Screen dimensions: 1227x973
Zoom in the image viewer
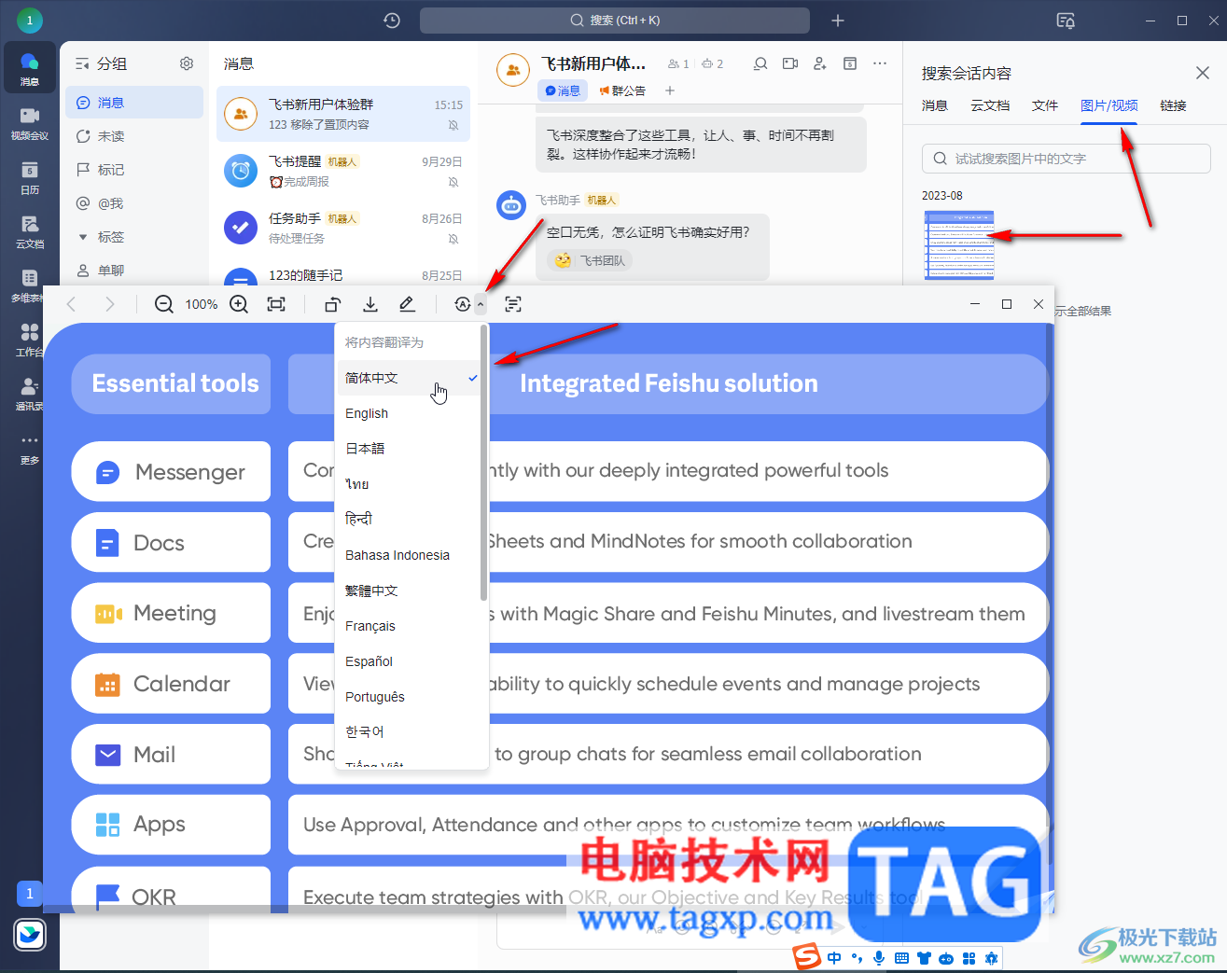pos(239,304)
